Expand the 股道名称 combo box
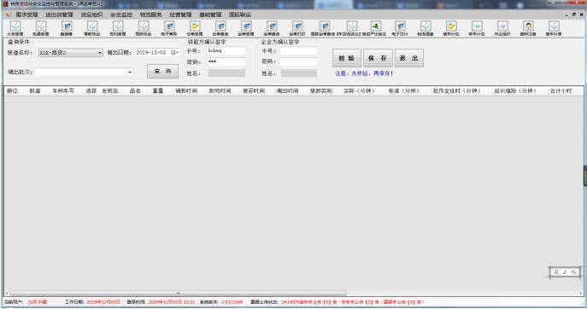587x309 pixels. [100, 53]
